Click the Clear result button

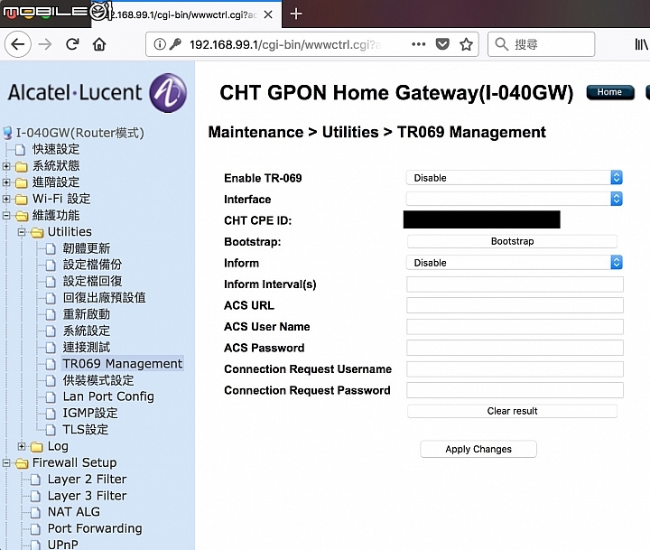[x=512, y=411]
